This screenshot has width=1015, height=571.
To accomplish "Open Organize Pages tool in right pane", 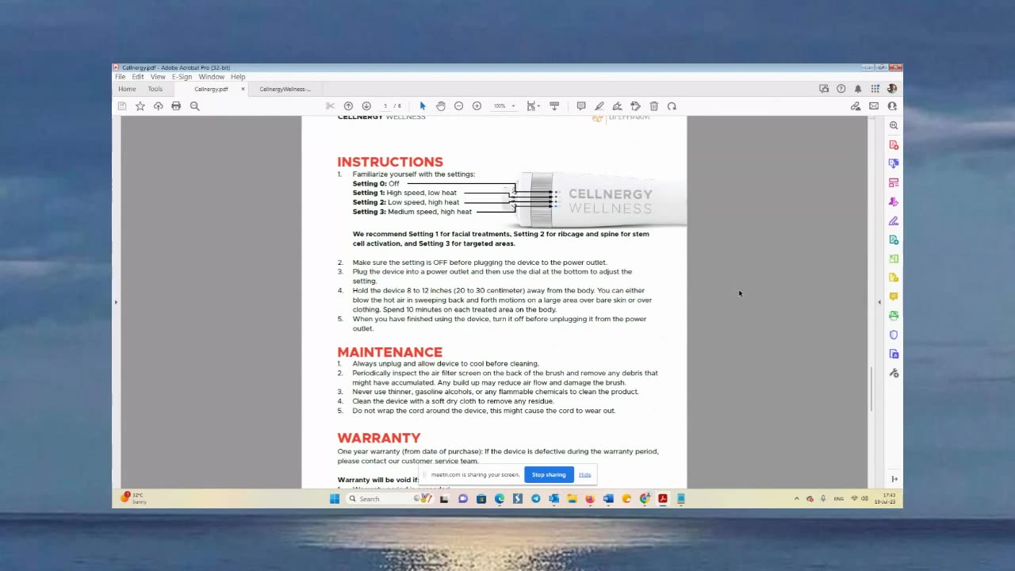I will coord(894,182).
